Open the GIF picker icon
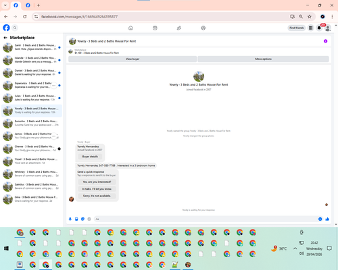Image resolution: width=338 pixels, height=270 pixels. 89,219
